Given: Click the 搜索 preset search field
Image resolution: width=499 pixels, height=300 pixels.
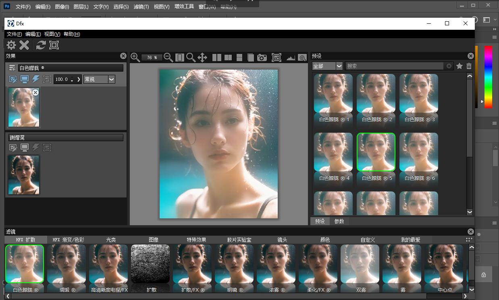Looking at the screenshot, I should (x=395, y=66).
